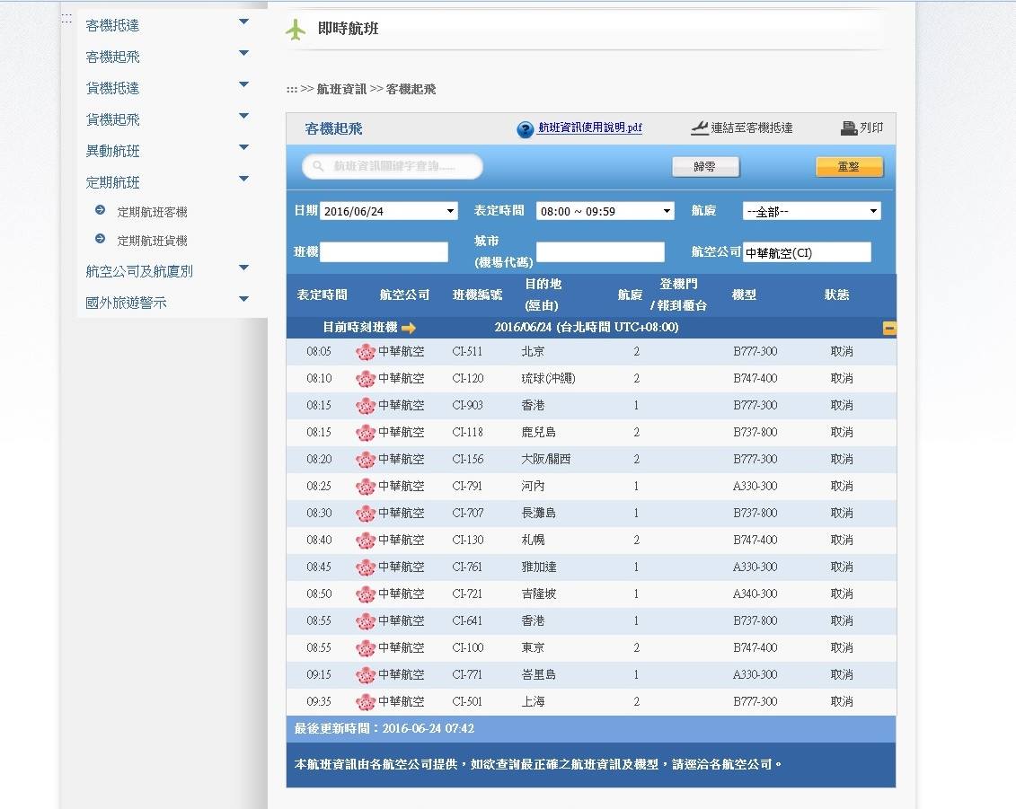Click China Airlines logo on CI-156 row
1016x809 pixels.
(x=366, y=460)
